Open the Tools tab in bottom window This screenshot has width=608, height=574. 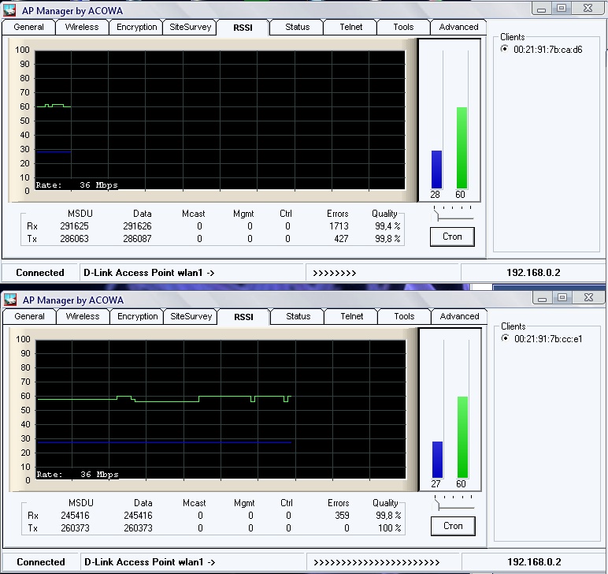(404, 316)
